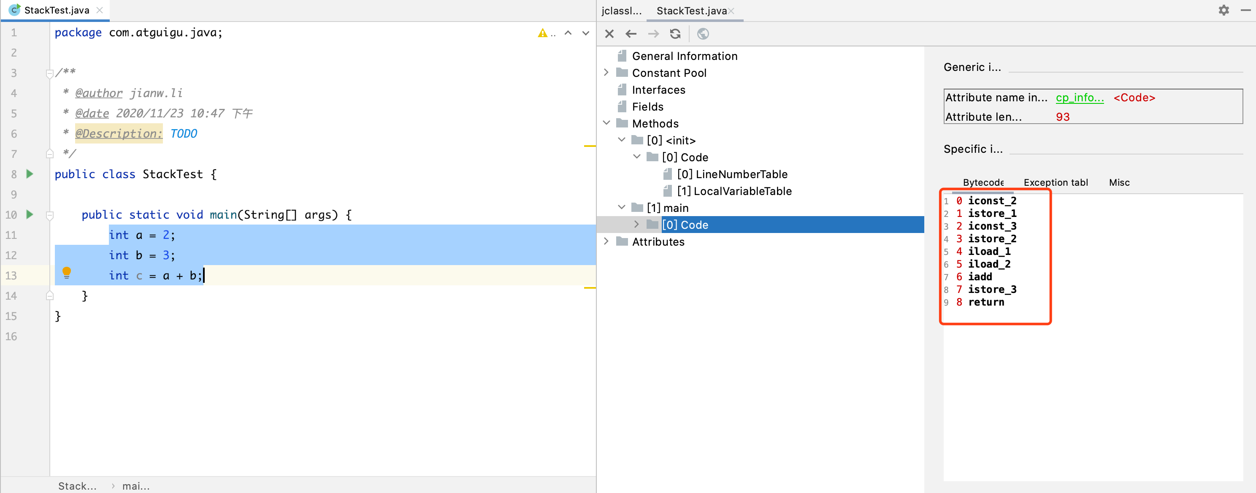Follow the cp_info link

(1080, 98)
